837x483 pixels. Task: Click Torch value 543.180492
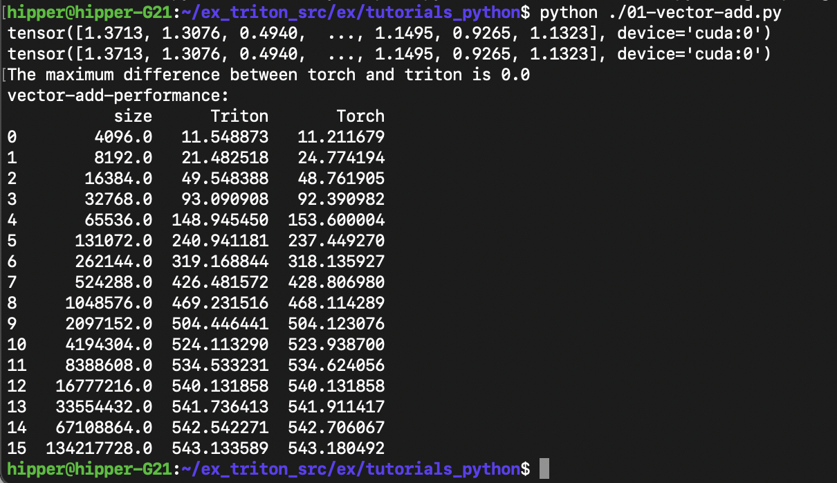[x=336, y=448]
